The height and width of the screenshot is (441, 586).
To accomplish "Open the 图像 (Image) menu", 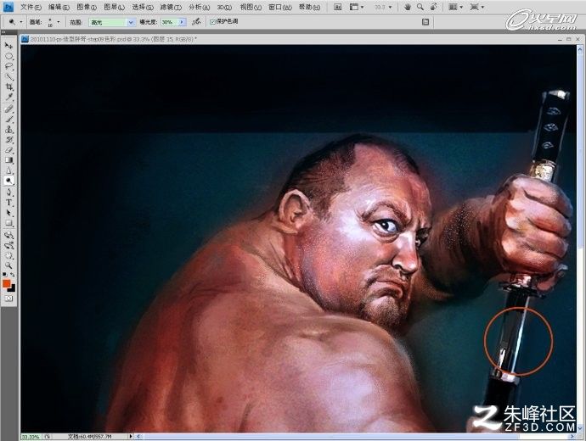I will (x=87, y=7).
